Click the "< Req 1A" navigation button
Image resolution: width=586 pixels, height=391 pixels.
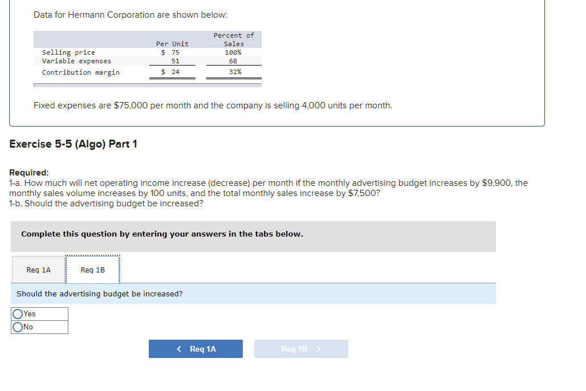(x=196, y=348)
